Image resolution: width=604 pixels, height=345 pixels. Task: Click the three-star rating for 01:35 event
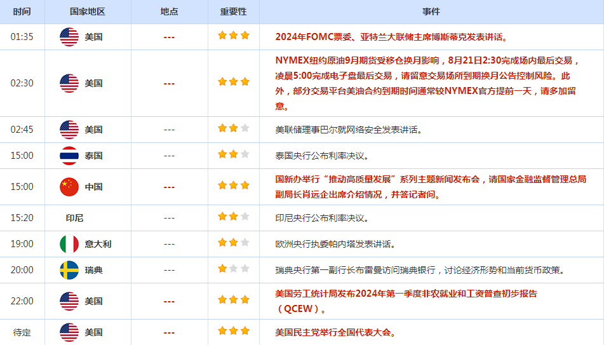(x=234, y=36)
